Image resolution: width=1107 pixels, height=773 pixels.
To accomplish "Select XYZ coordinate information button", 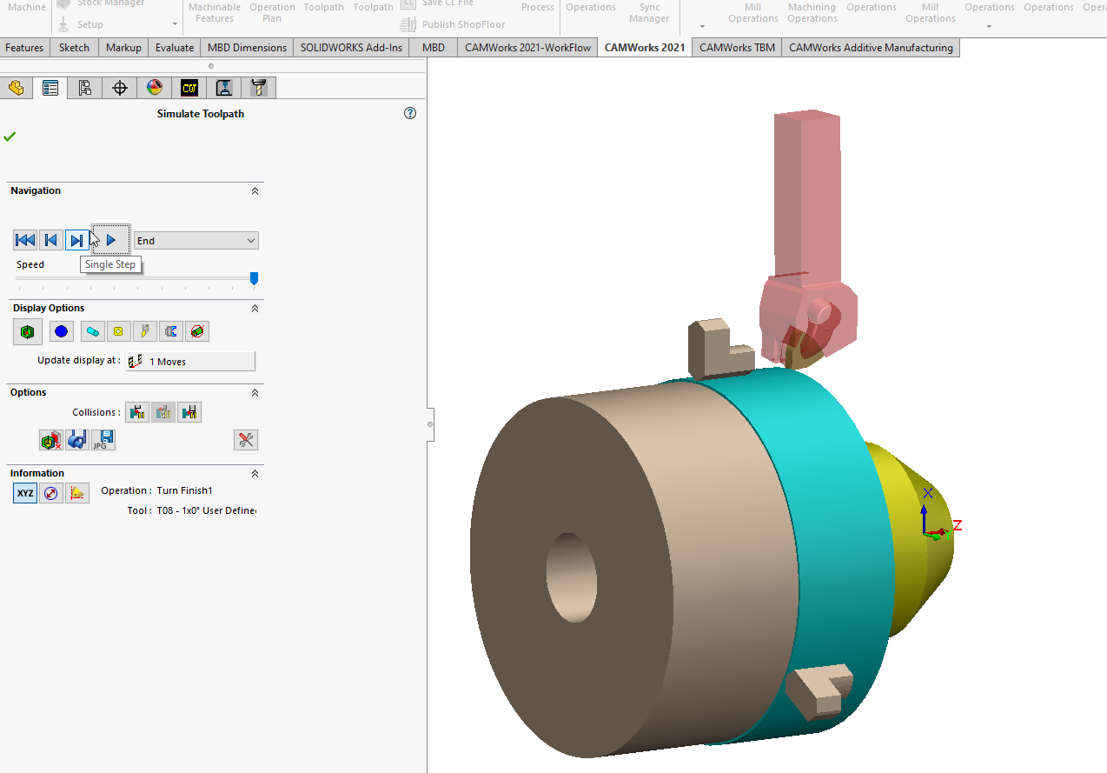I will 25,493.
